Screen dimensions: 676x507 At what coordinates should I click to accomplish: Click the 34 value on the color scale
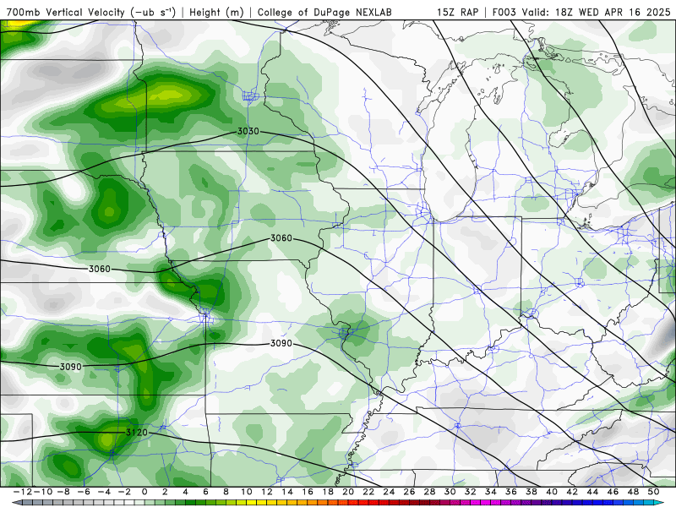pos(491,492)
